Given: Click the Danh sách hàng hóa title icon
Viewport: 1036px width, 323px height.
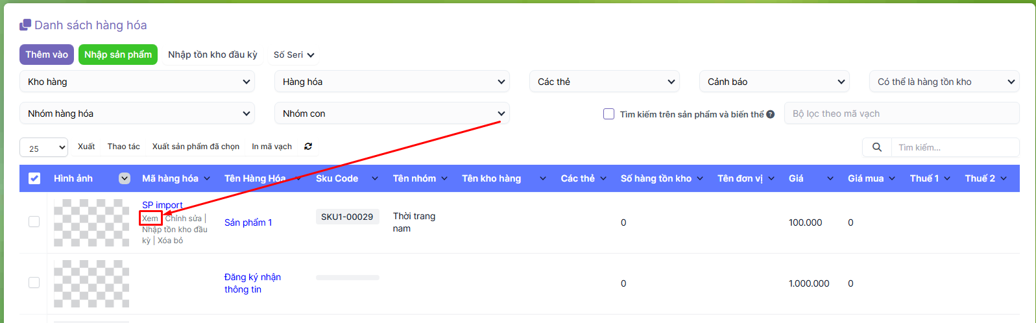Looking at the screenshot, I should pos(25,25).
